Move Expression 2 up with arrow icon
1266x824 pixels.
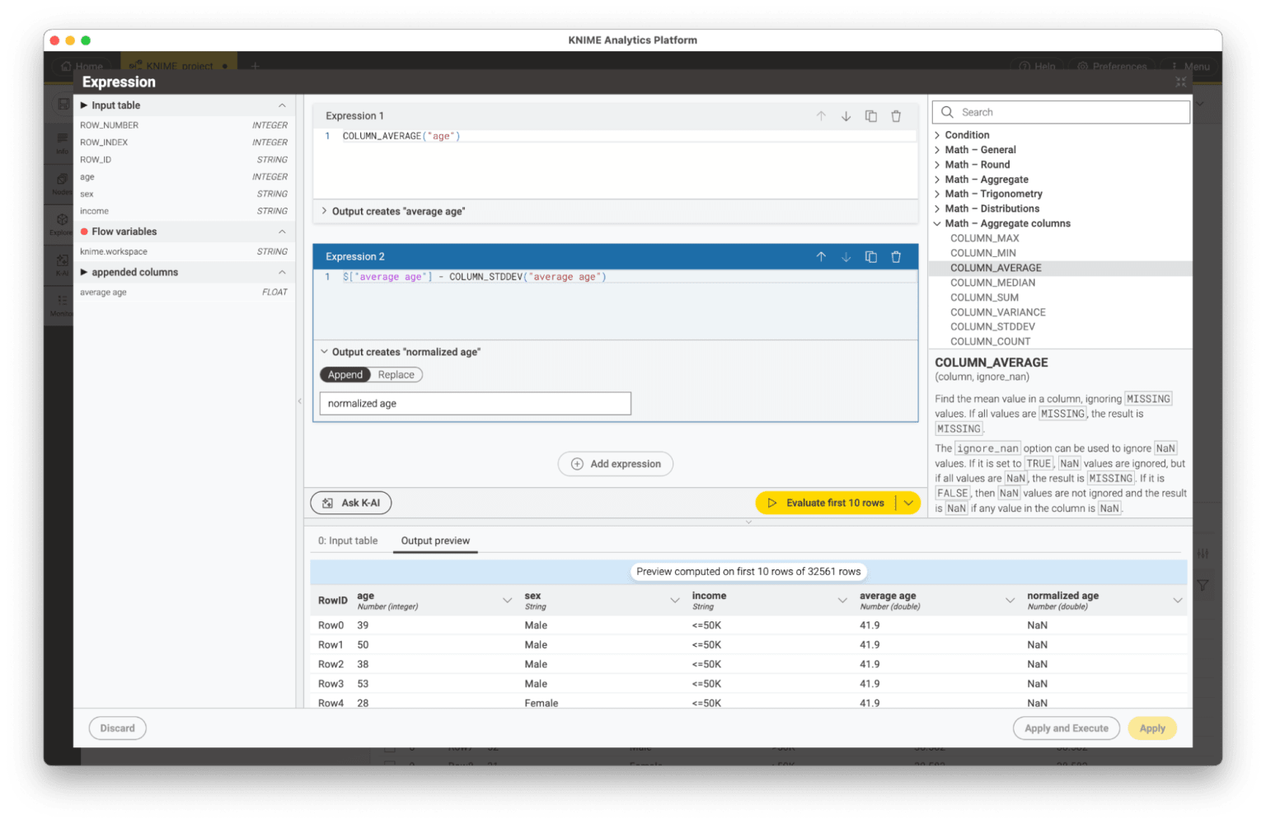click(x=821, y=257)
